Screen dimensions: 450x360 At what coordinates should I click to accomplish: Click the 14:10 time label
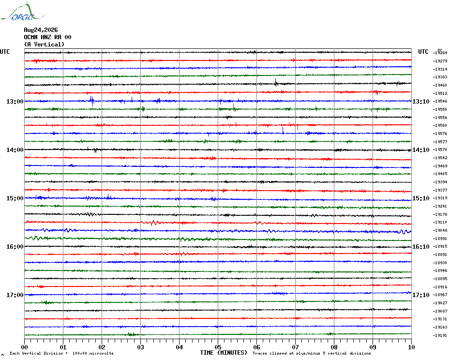(x=421, y=150)
